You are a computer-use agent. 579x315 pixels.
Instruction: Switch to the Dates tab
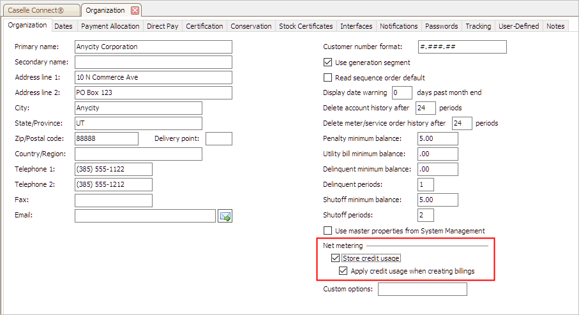pyautogui.click(x=63, y=26)
